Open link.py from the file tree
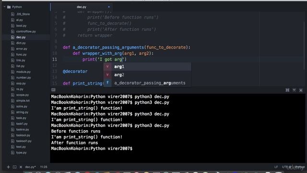The width and height of the screenshot is (307, 173). [21, 60]
